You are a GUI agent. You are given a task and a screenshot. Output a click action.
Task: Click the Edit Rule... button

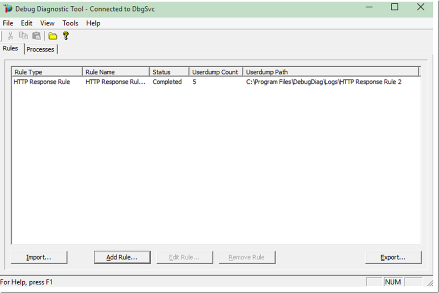point(184,257)
